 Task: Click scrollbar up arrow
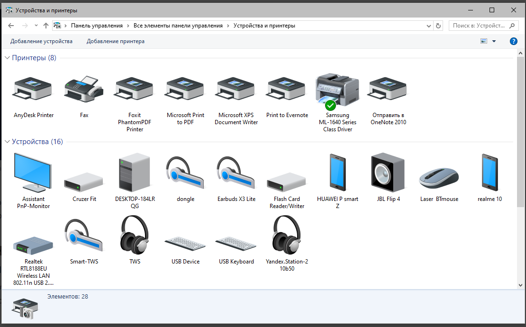pyautogui.click(x=520, y=53)
